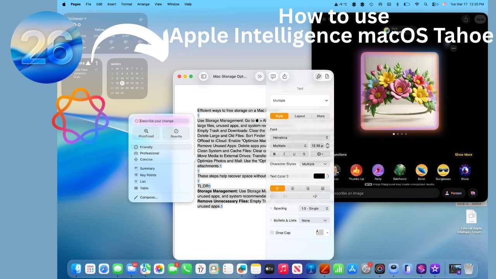
Task: Open the 1.0 - Single spacing dropdown
Action: click(314, 208)
